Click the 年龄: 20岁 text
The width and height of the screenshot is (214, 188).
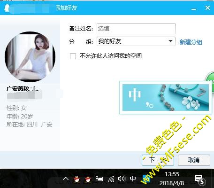pos(20,116)
